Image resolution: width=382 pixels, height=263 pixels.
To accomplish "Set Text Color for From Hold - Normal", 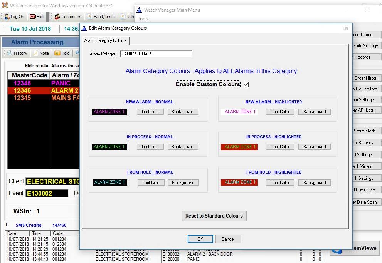I will [151, 183].
